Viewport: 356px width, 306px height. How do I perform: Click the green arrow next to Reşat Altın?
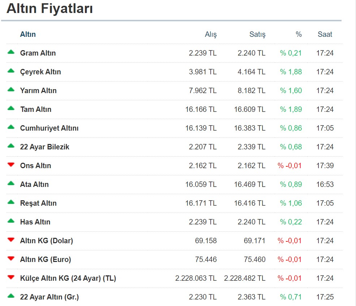[11, 203]
